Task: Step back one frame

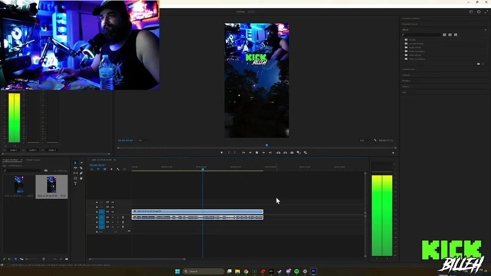Action: click(250, 153)
